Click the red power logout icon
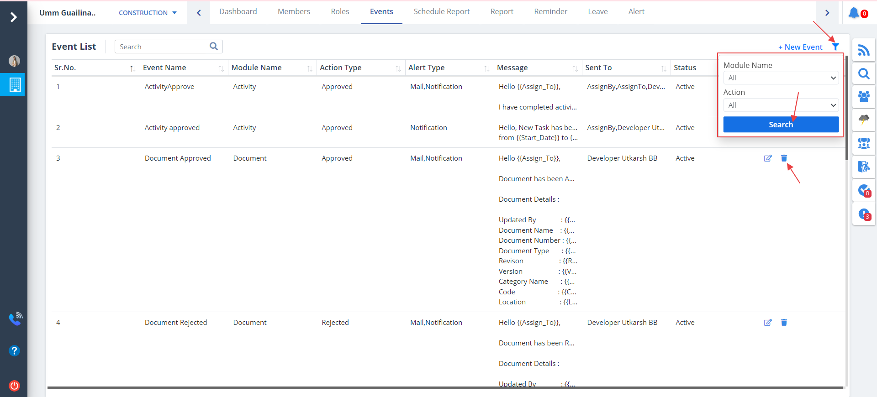The image size is (877, 397). point(14,386)
